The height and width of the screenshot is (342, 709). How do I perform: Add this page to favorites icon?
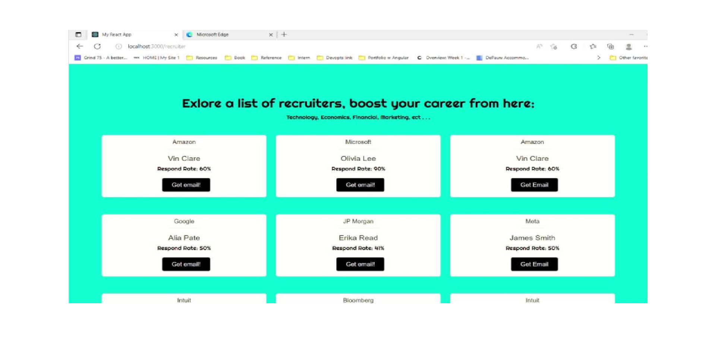pos(554,47)
